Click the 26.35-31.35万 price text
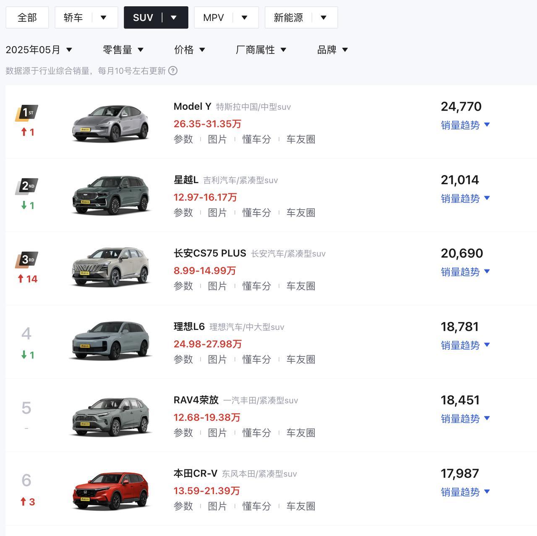The width and height of the screenshot is (537, 536). click(207, 124)
